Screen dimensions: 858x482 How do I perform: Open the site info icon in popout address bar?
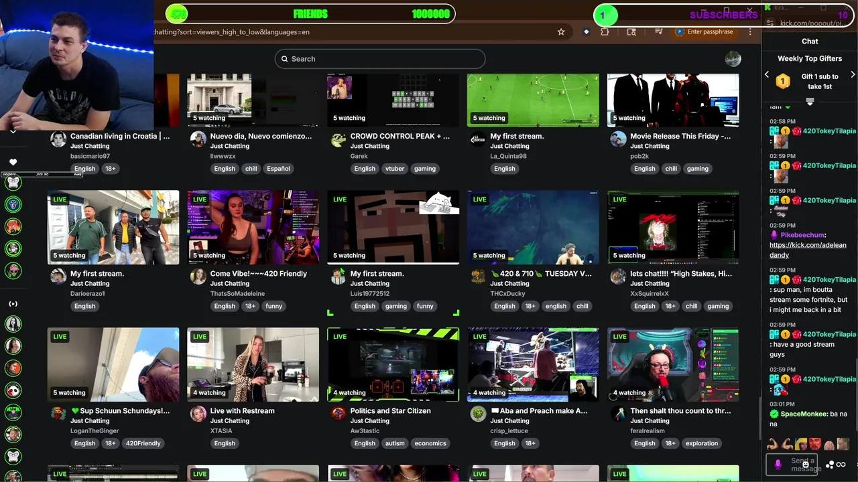point(769,23)
